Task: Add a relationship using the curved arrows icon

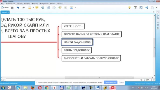Action: coord(43,8)
